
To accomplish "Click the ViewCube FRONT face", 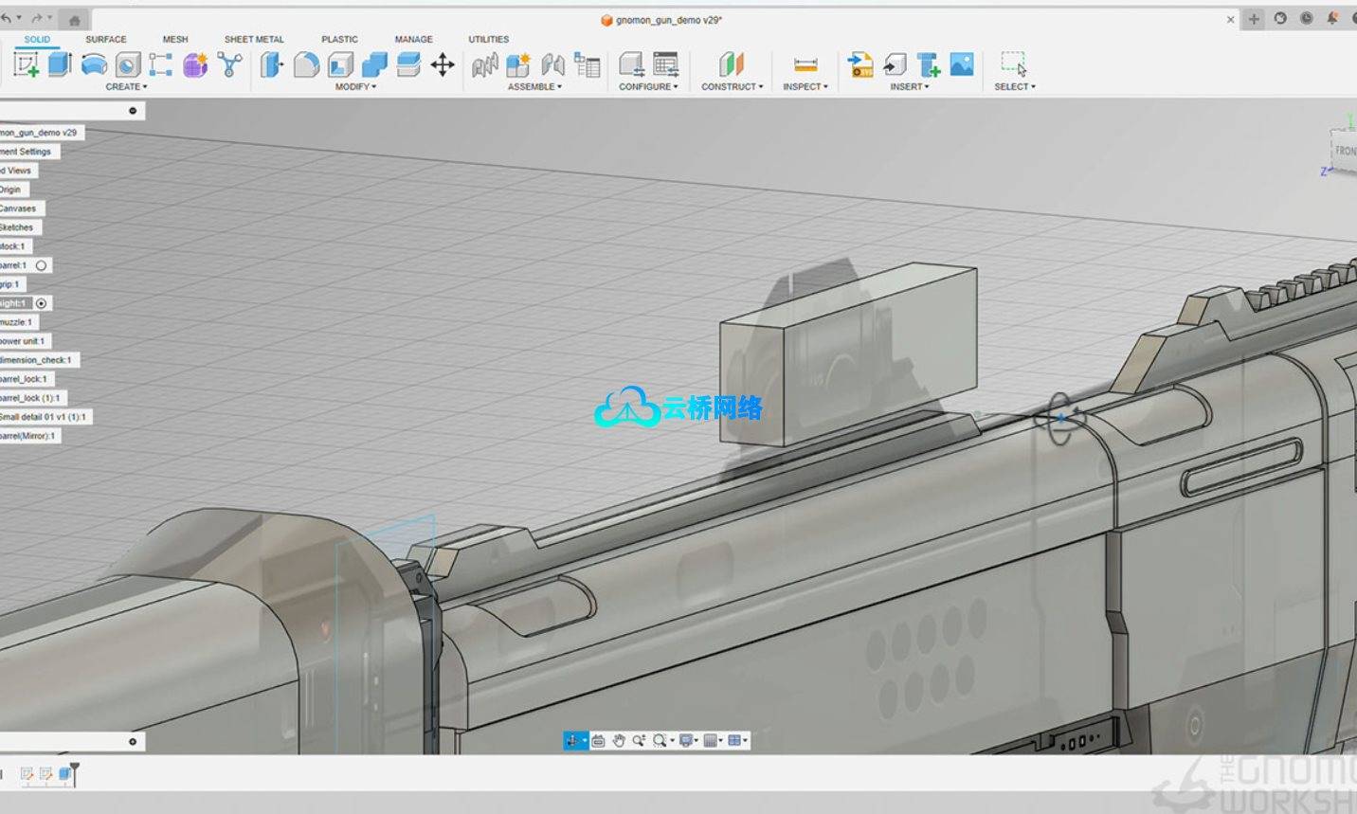I will tap(1346, 151).
